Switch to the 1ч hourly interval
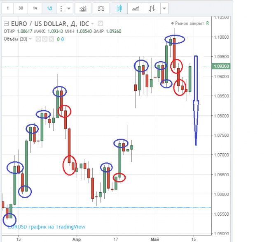276x242 pixels. tap(35, 8)
